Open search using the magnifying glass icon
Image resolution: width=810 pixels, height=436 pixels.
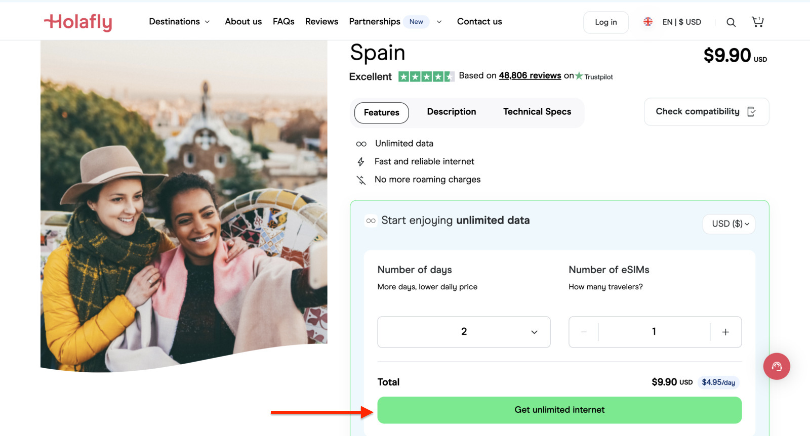coord(731,22)
